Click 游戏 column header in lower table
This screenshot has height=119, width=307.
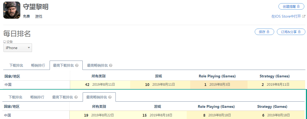pos(157,107)
